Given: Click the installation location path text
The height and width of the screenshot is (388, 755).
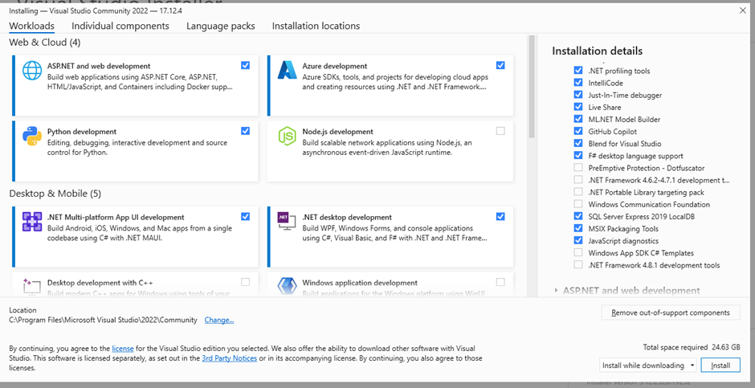Looking at the screenshot, I should point(103,320).
